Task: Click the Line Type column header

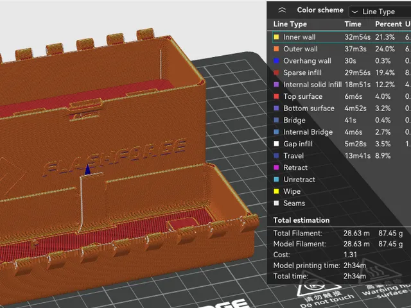Action: 290,24
